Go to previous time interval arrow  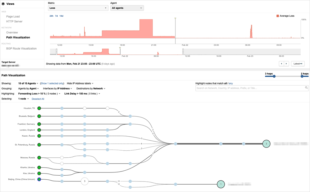[x=282, y=64]
